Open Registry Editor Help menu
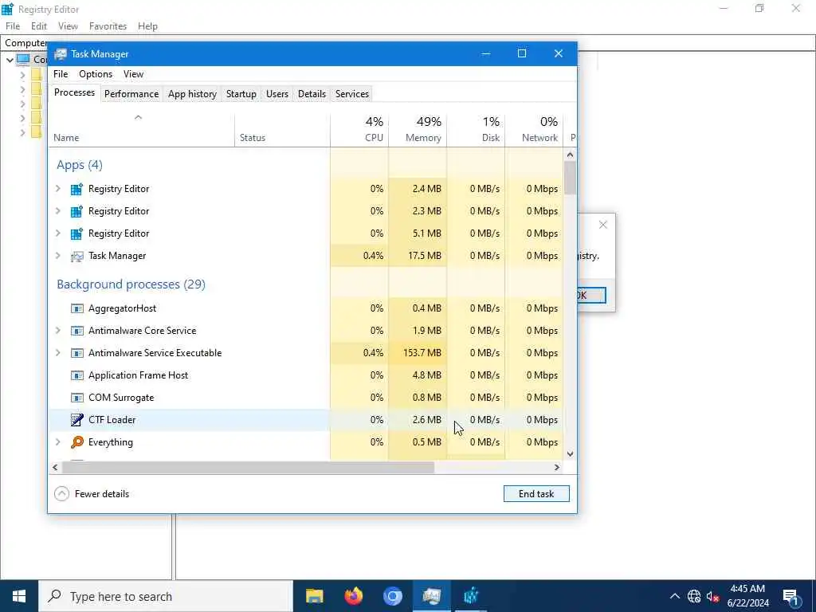The height and width of the screenshot is (612, 816). [x=147, y=26]
